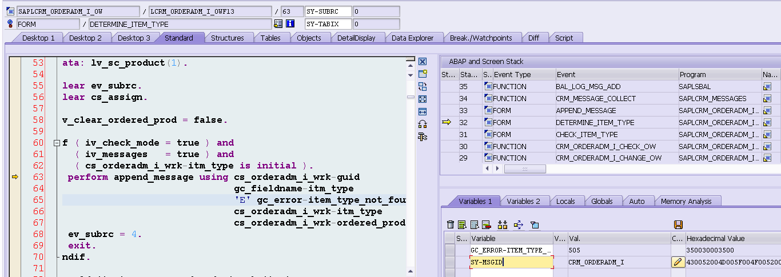Open the Diff tab
781x277 pixels.
coord(533,38)
